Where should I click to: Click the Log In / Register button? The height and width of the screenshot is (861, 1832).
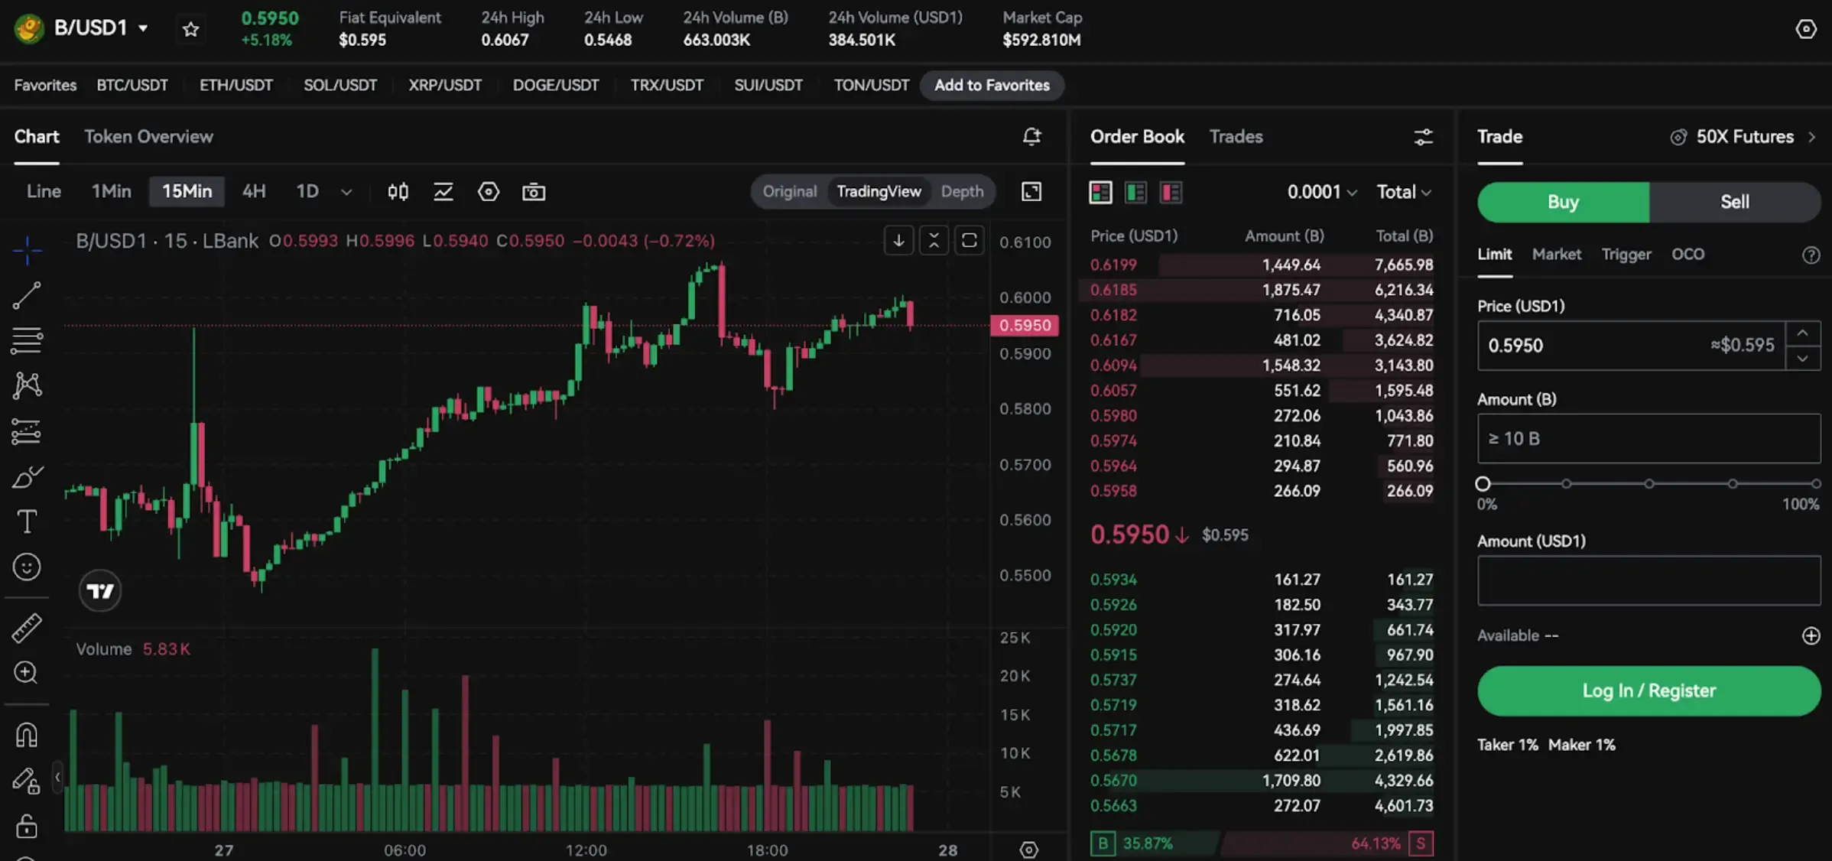pos(1648,690)
